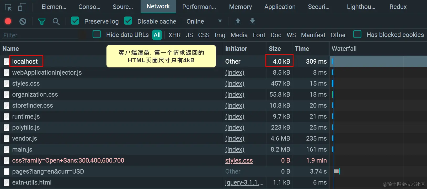427x189 pixels.
Task: Filter requests by XHR type
Action: tap(174, 35)
